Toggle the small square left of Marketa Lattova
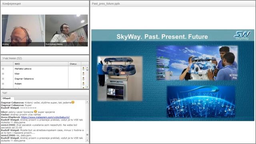 (3, 69)
